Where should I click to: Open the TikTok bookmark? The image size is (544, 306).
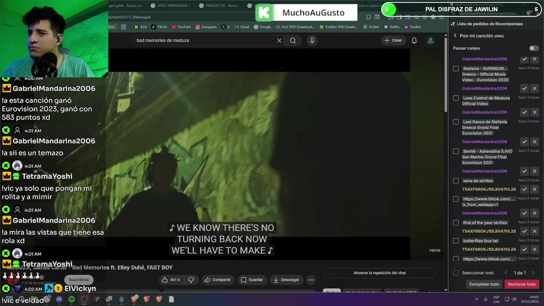159,27
